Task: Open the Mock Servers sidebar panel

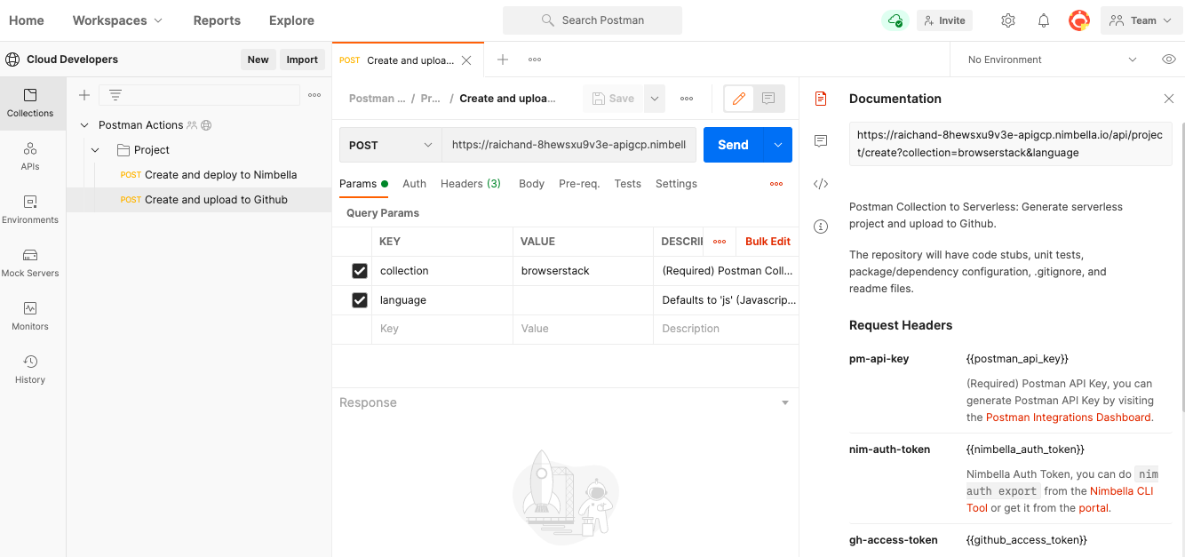Action: [30, 263]
